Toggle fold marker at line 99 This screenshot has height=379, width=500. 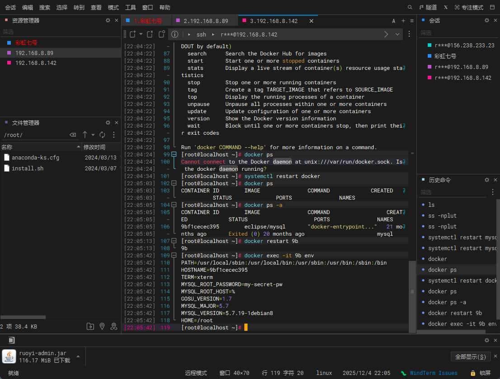coord(174,155)
